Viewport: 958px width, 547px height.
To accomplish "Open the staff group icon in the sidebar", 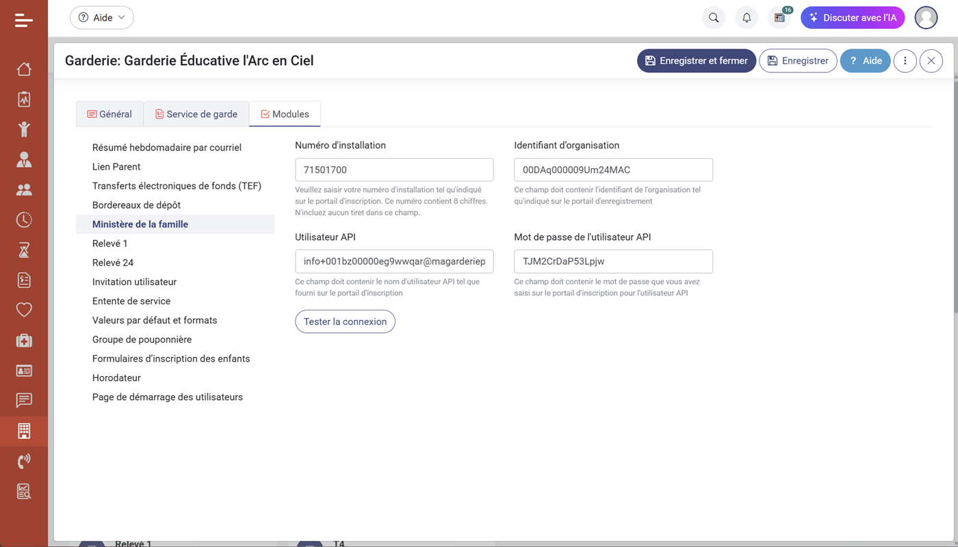I will [x=24, y=189].
